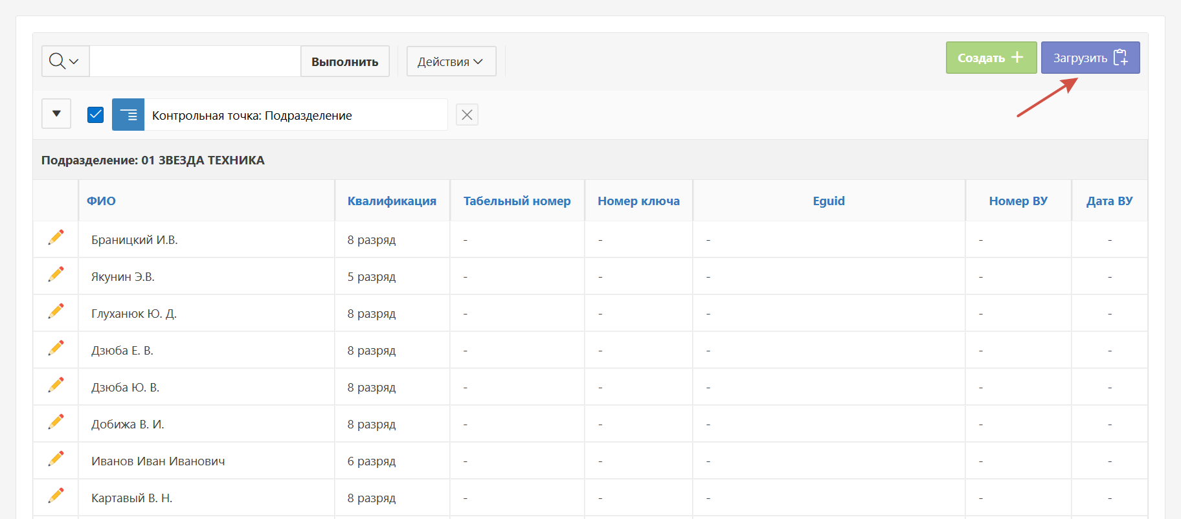Click edit pencil for Браницкий И.В.

pyautogui.click(x=56, y=237)
